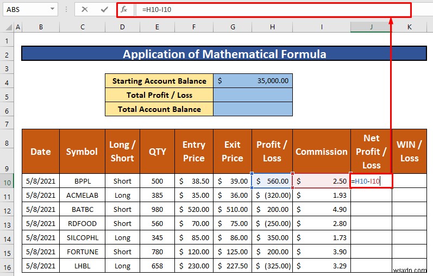Select column D header
The image size is (433, 276).
[x=122, y=27]
